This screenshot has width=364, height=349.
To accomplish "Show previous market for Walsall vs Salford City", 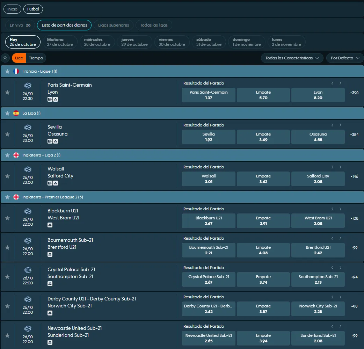I will click(x=332, y=167).
